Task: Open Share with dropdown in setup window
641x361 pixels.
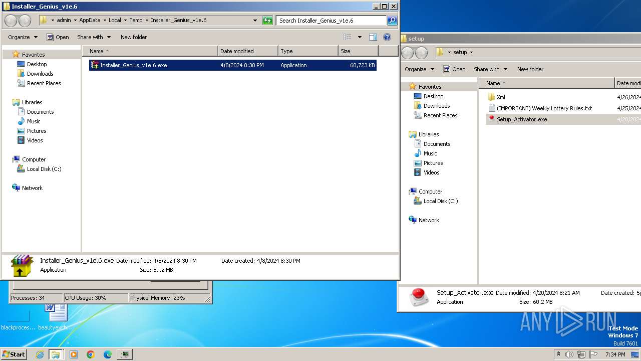Action: point(491,69)
